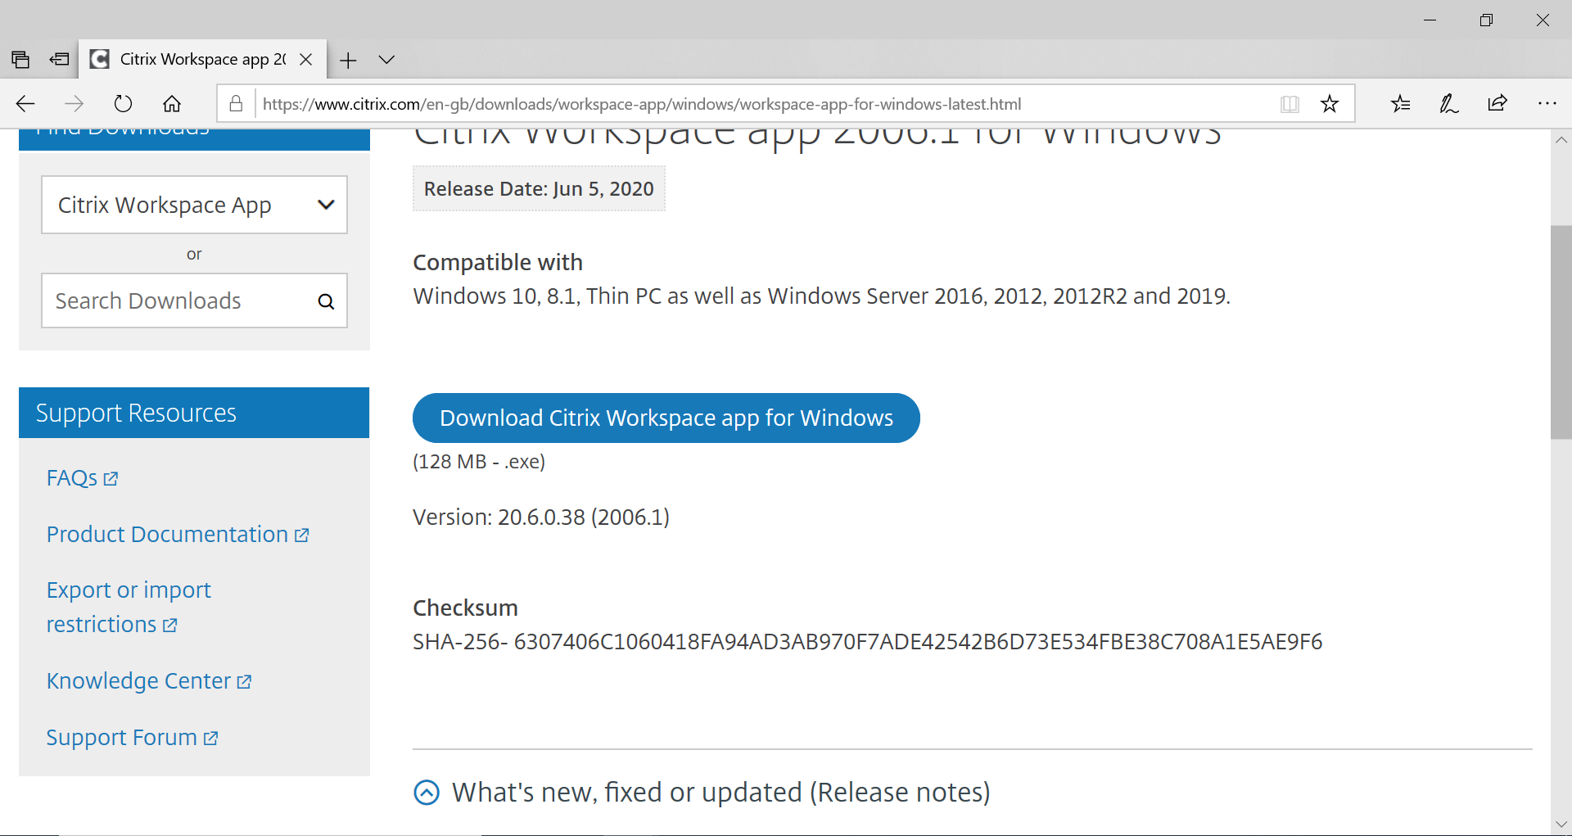Viewport: 1572px width, 836px height.
Task: Show tab previews chevron
Action: click(x=387, y=60)
